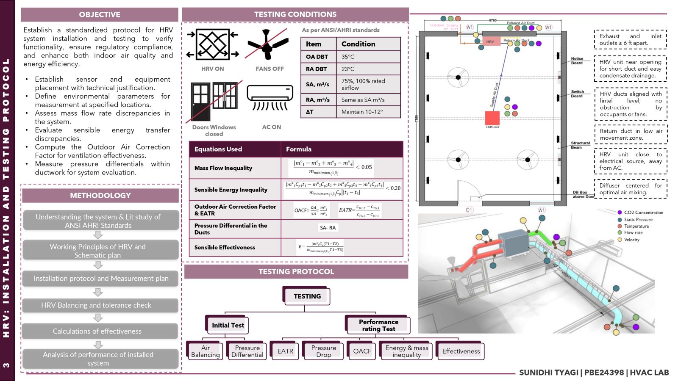The height and width of the screenshot is (381, 678).
Task: Click the Pressure Drop box
Action: coord(323,351)
